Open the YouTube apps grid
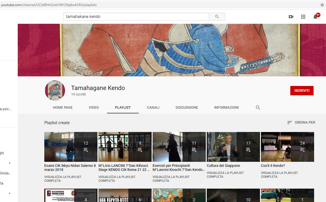This screenshot has height=202, width=326. pyautogui.click(x=303, y=17)
